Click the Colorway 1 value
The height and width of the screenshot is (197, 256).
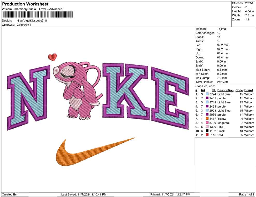click(24, 25)
